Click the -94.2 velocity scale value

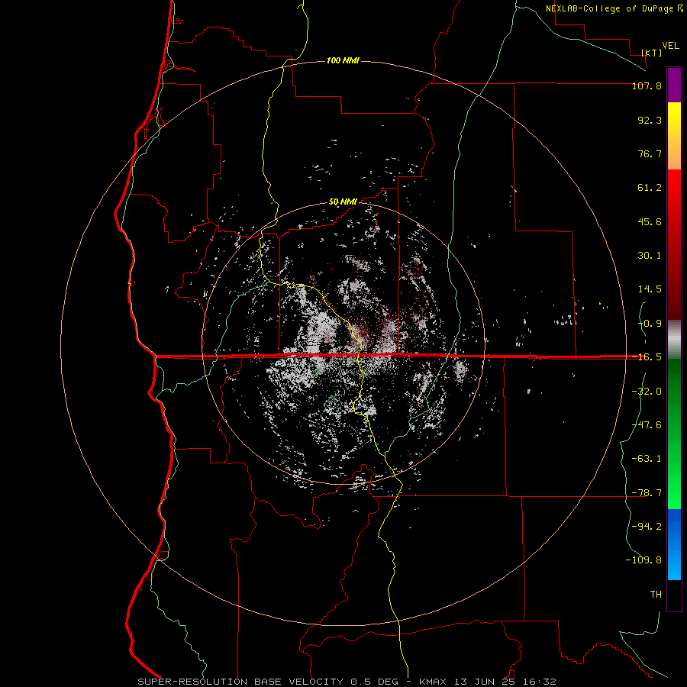click(647, 526)
